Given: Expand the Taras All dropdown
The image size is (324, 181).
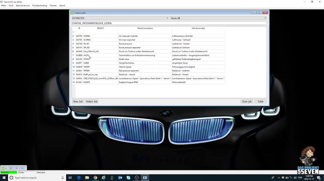Looking at the screenshot, I should tap(219, 18).
